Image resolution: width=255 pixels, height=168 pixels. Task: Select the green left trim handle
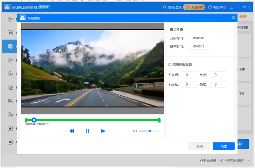(26, 120)
